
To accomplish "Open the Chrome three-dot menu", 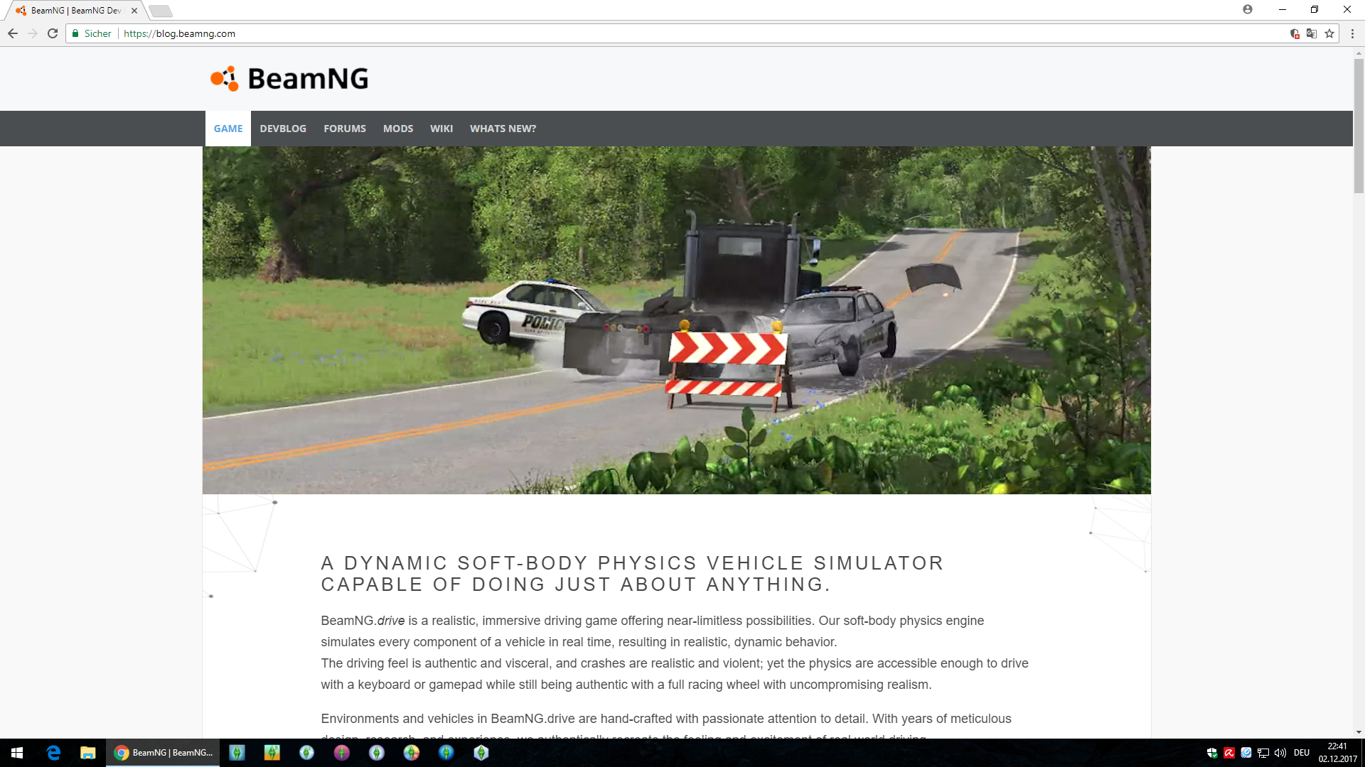I will click(x=1352, y=33).
